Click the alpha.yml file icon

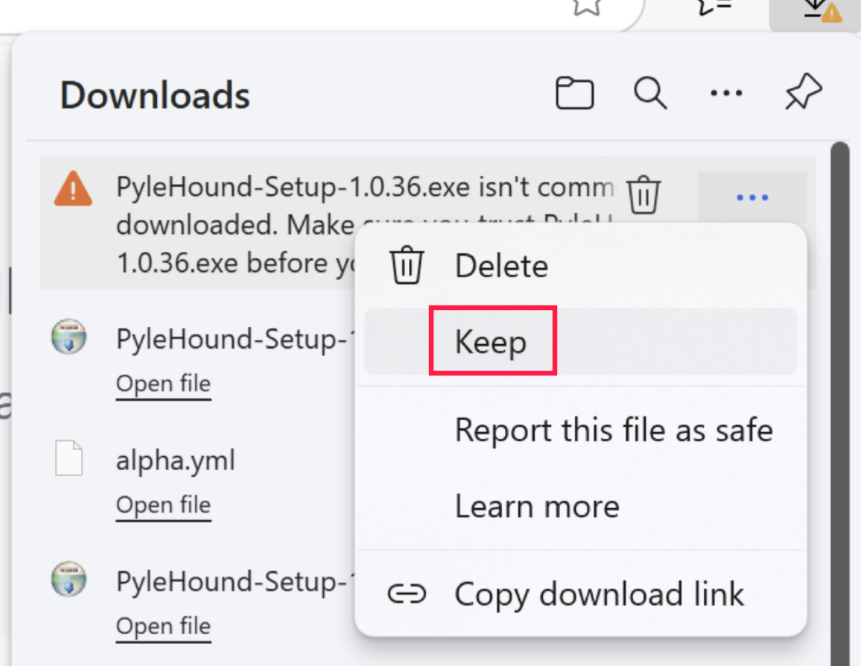click(x=69, y=459)
